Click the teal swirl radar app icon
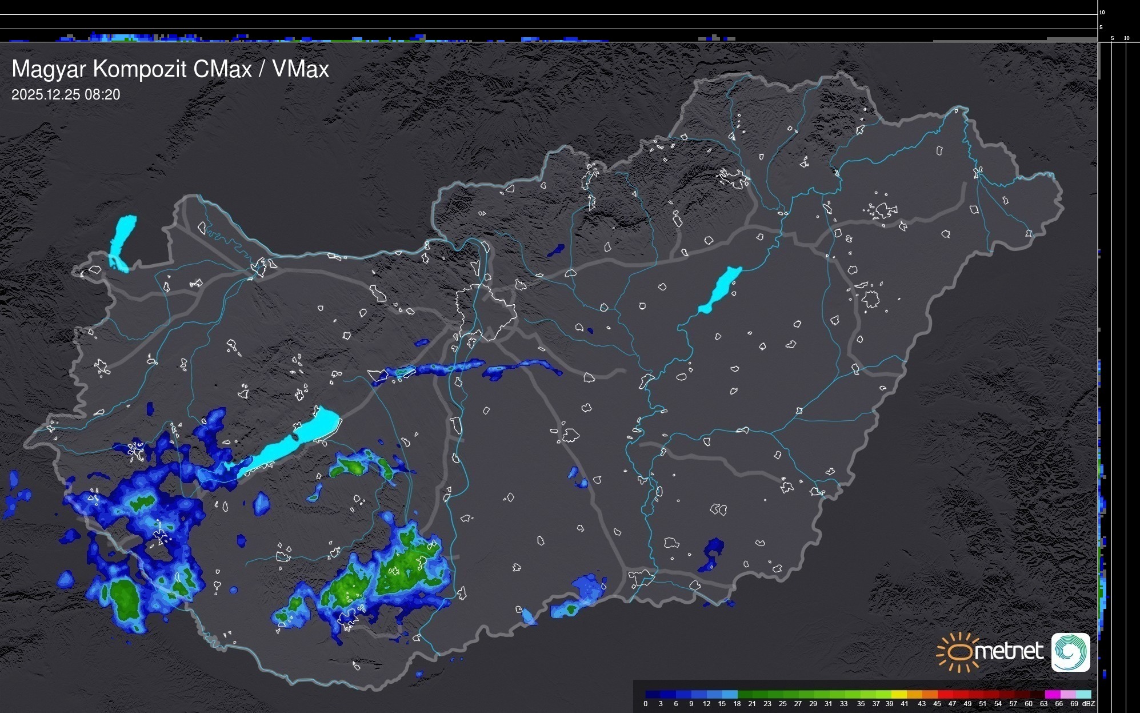 (1071, 652)
